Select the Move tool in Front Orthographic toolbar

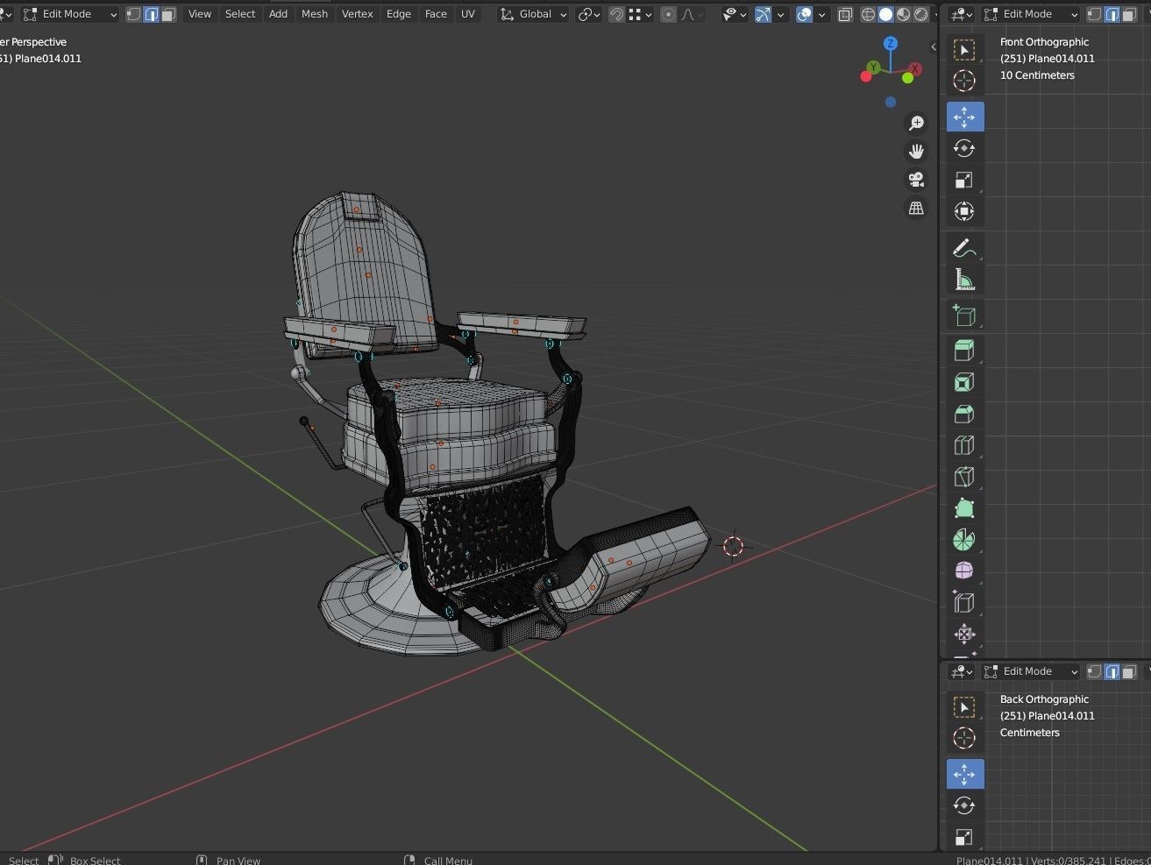pyautogui.click(x=964, y=117)
